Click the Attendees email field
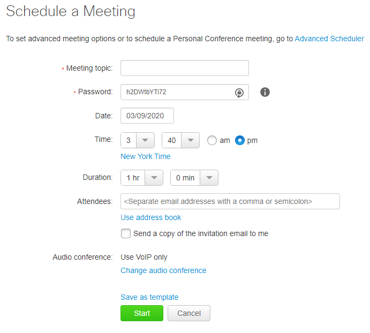The width and height of the screenshot is (370, 333). coord(230,201)
